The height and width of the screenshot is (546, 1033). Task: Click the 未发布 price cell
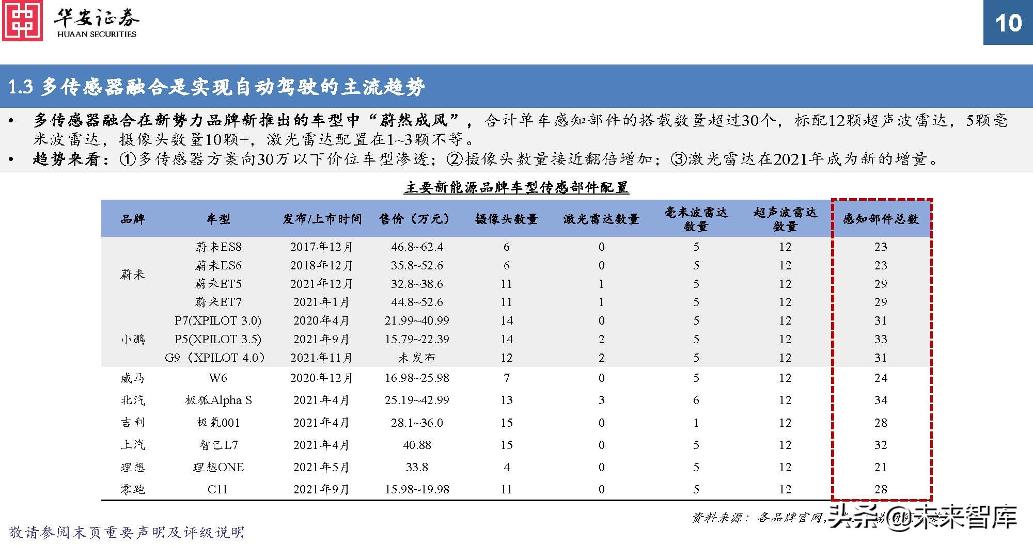[x=417, y=358]
